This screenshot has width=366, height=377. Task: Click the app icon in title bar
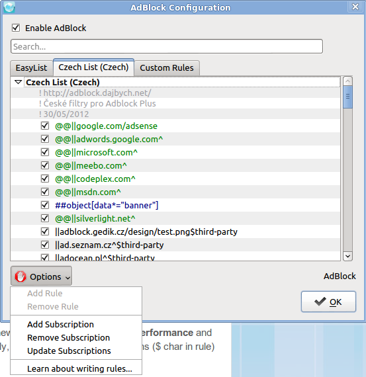9,7
